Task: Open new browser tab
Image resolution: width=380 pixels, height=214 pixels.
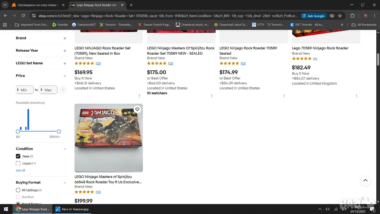Action: tap(131, 5)
